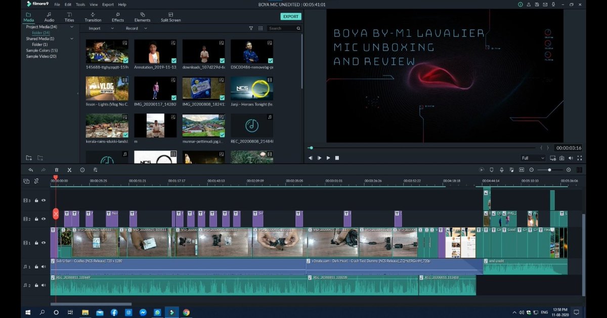
Task: Zoom in timeline with plus icon
Action: 569,170
